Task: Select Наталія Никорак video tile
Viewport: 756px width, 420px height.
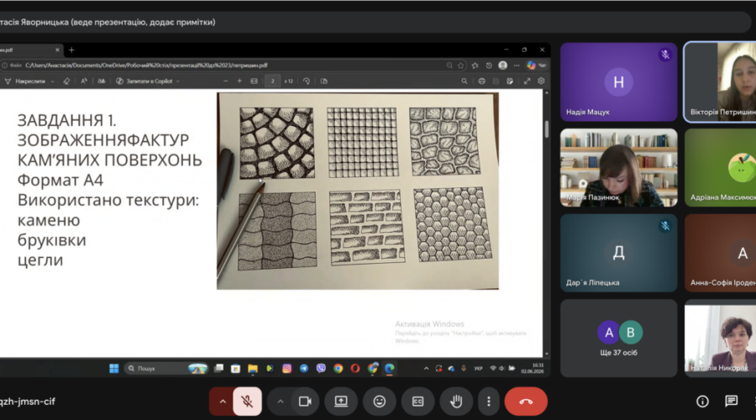Action: click(x=721, y=338)
